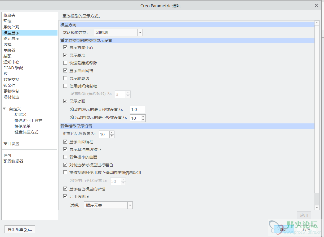The image size is (324, 237).
Task: Increase the 最小帧数 value with up arrow
Action: pos(143,117)
